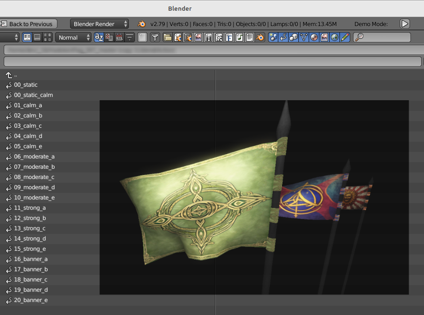Select the 10_moderate_e action
This screenshot has height=315, width=424.
pos(35,198)
